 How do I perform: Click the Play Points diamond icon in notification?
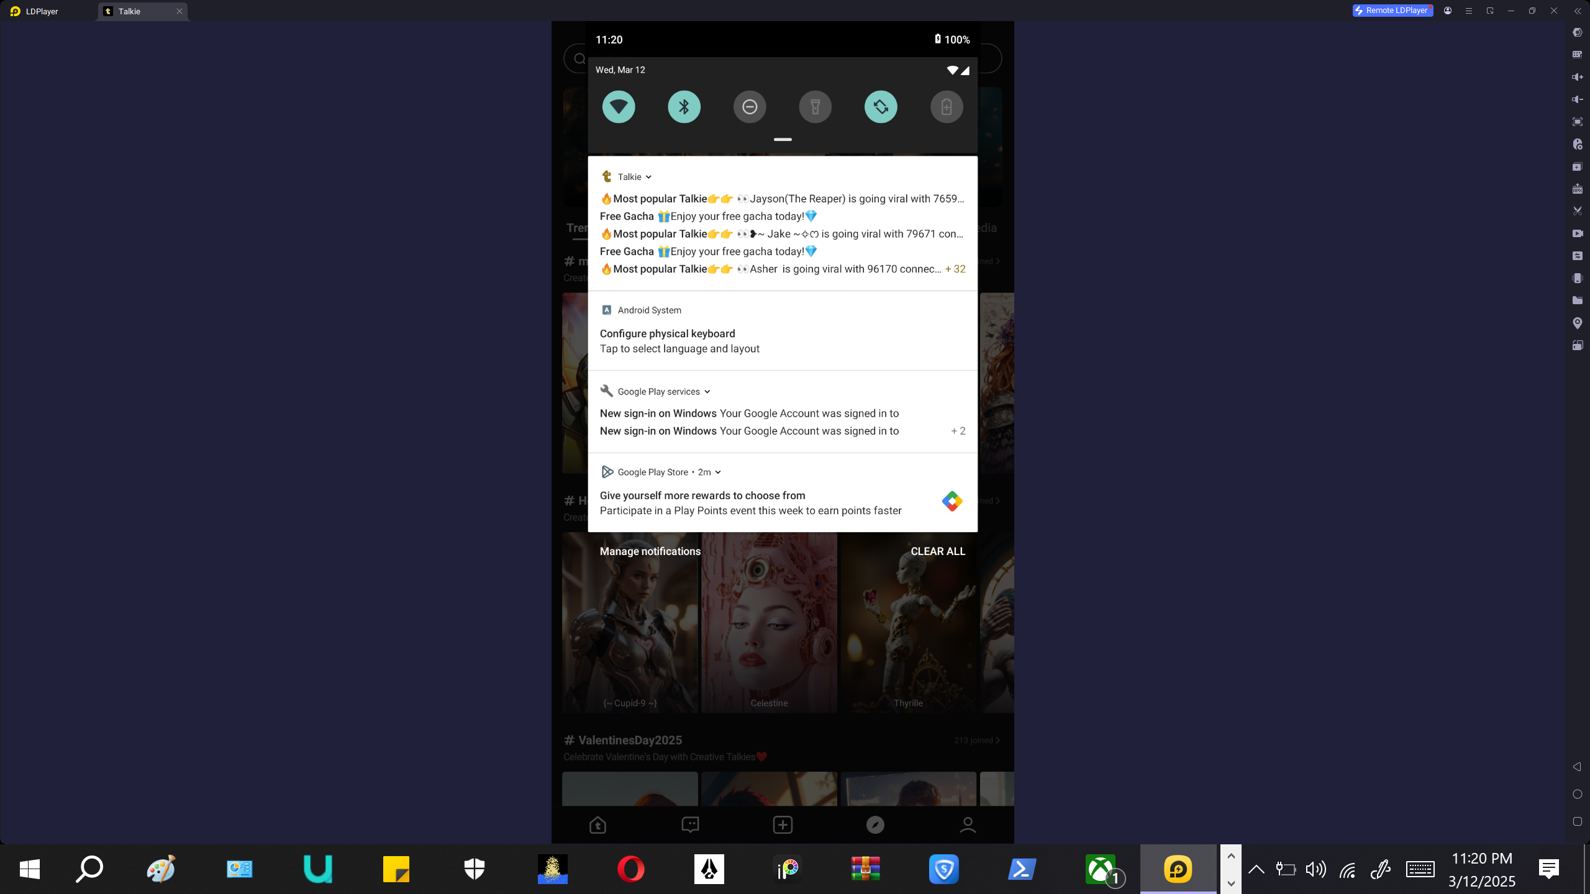[x=952, y=501]
